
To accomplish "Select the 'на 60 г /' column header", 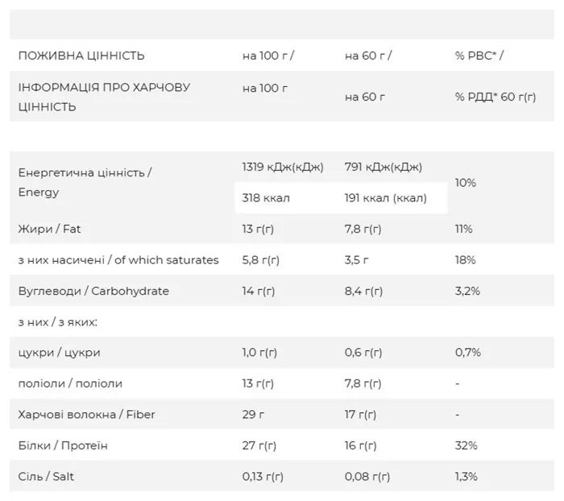I will click(x=368, y=56).
